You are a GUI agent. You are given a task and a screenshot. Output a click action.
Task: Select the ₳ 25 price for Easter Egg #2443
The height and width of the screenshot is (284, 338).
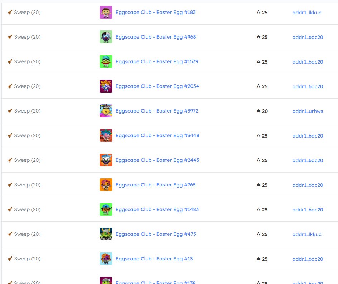pos(262,161)
